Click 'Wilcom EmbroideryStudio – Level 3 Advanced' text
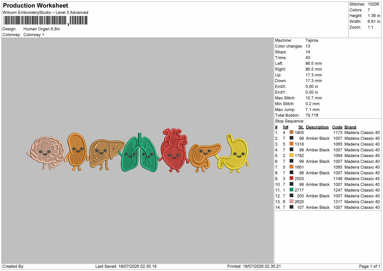 45,12
